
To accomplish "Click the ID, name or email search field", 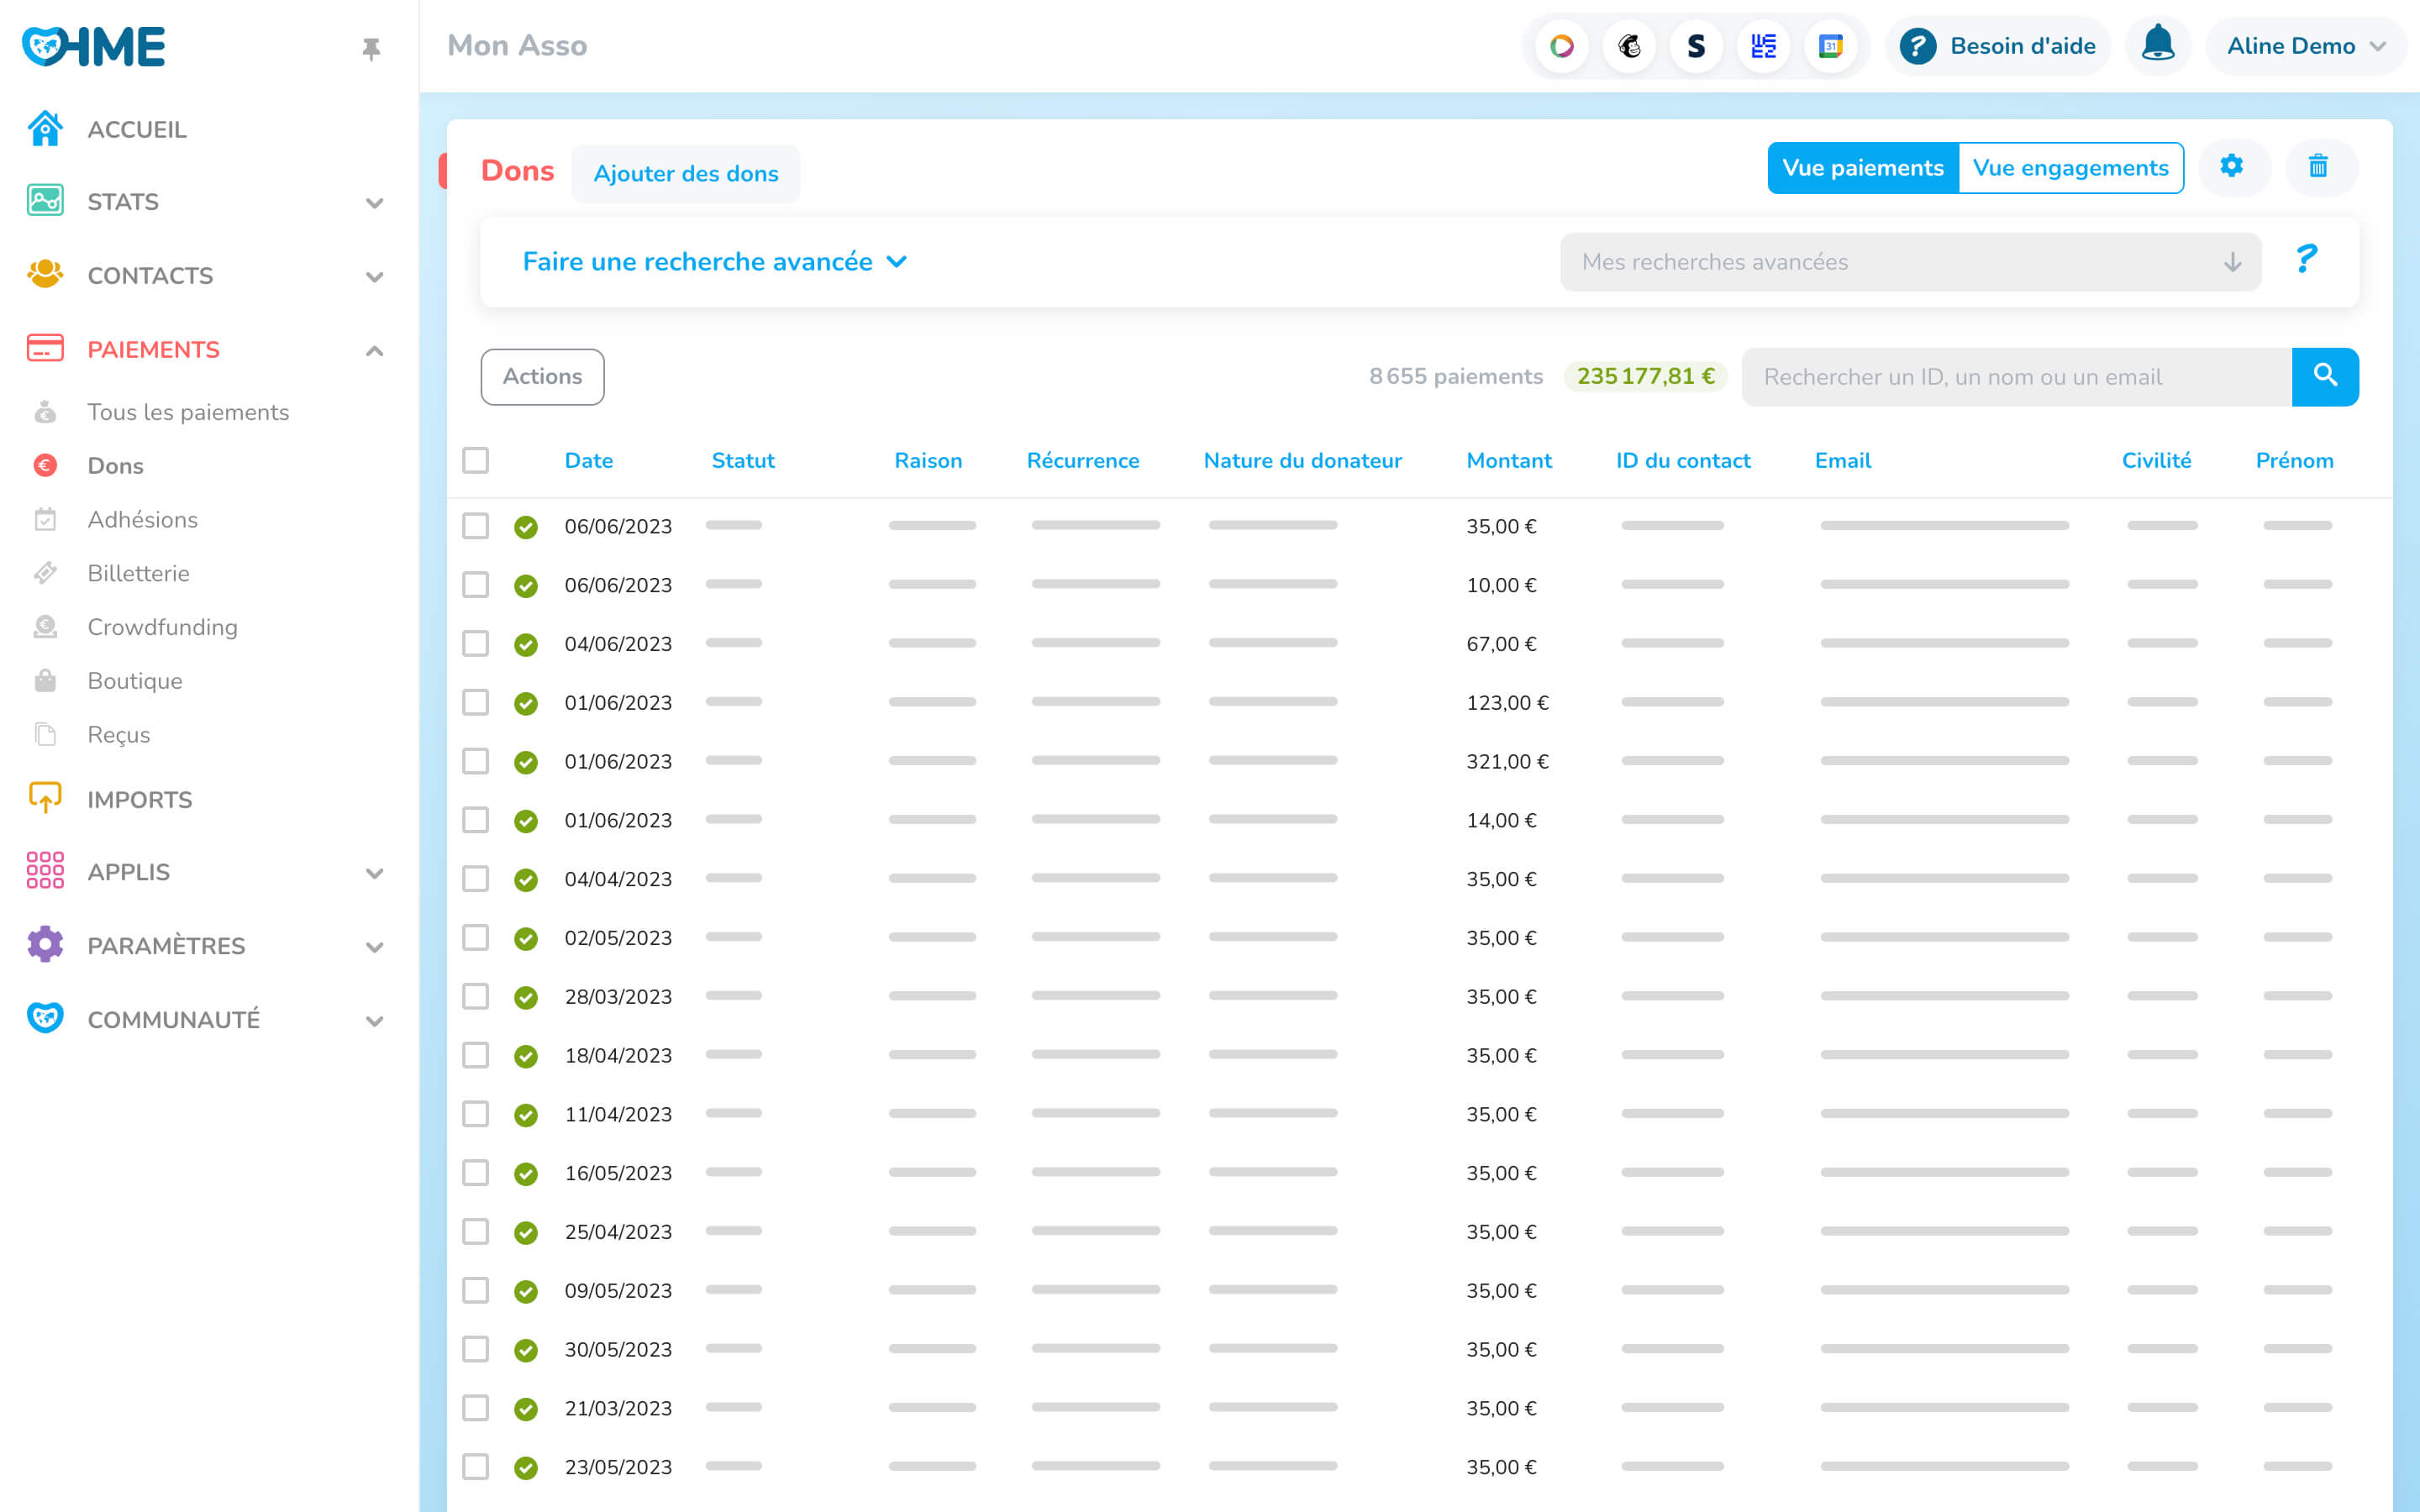I will [x=2015, y=376].
